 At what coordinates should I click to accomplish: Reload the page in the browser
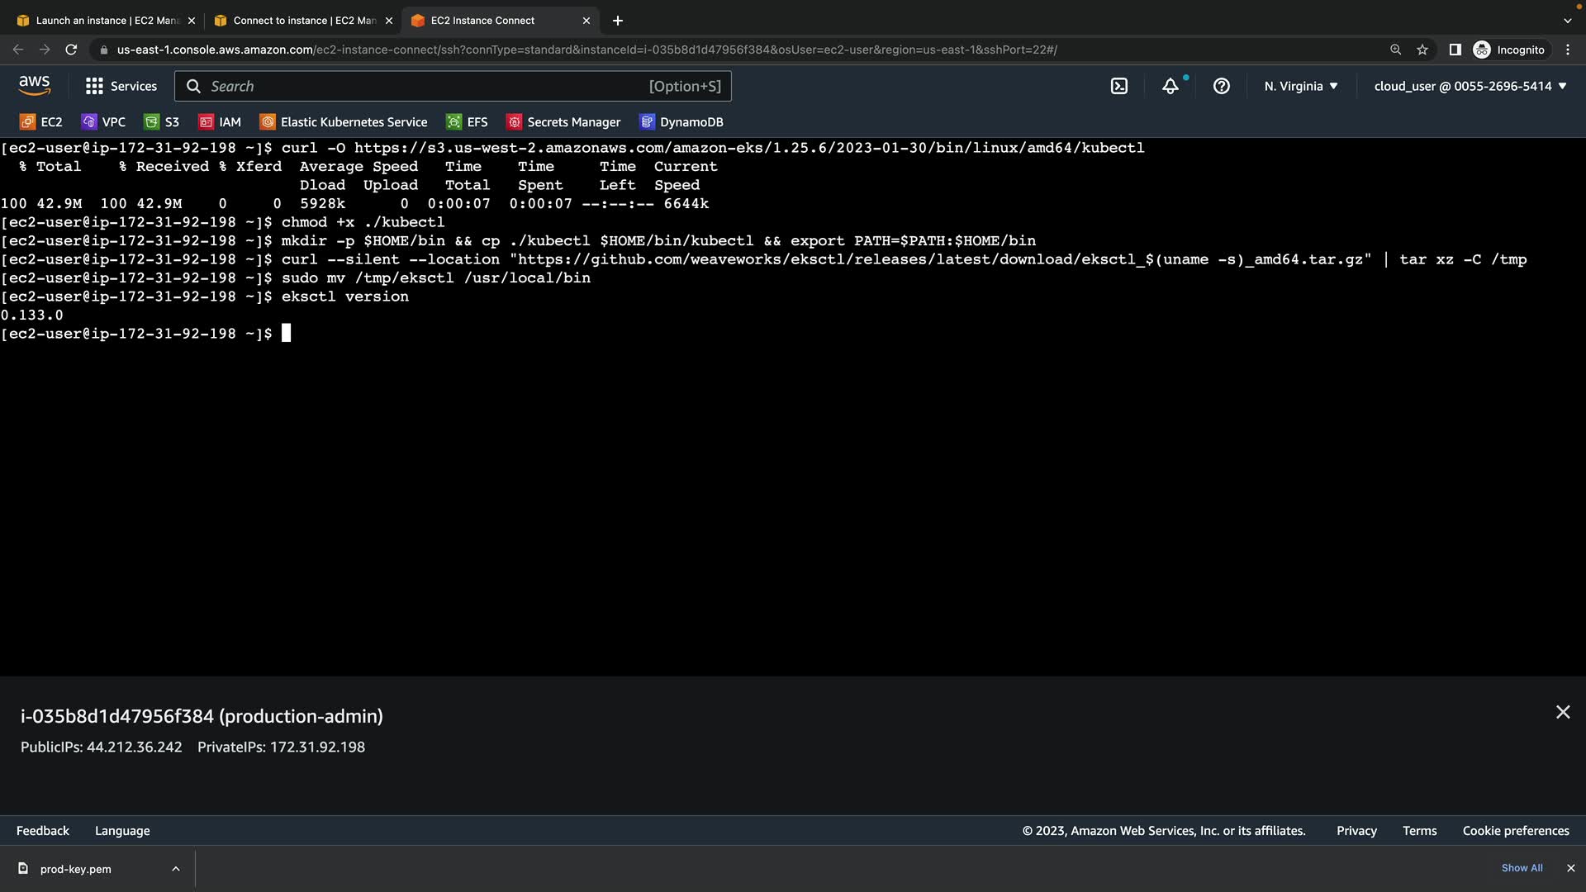(71, 50)
